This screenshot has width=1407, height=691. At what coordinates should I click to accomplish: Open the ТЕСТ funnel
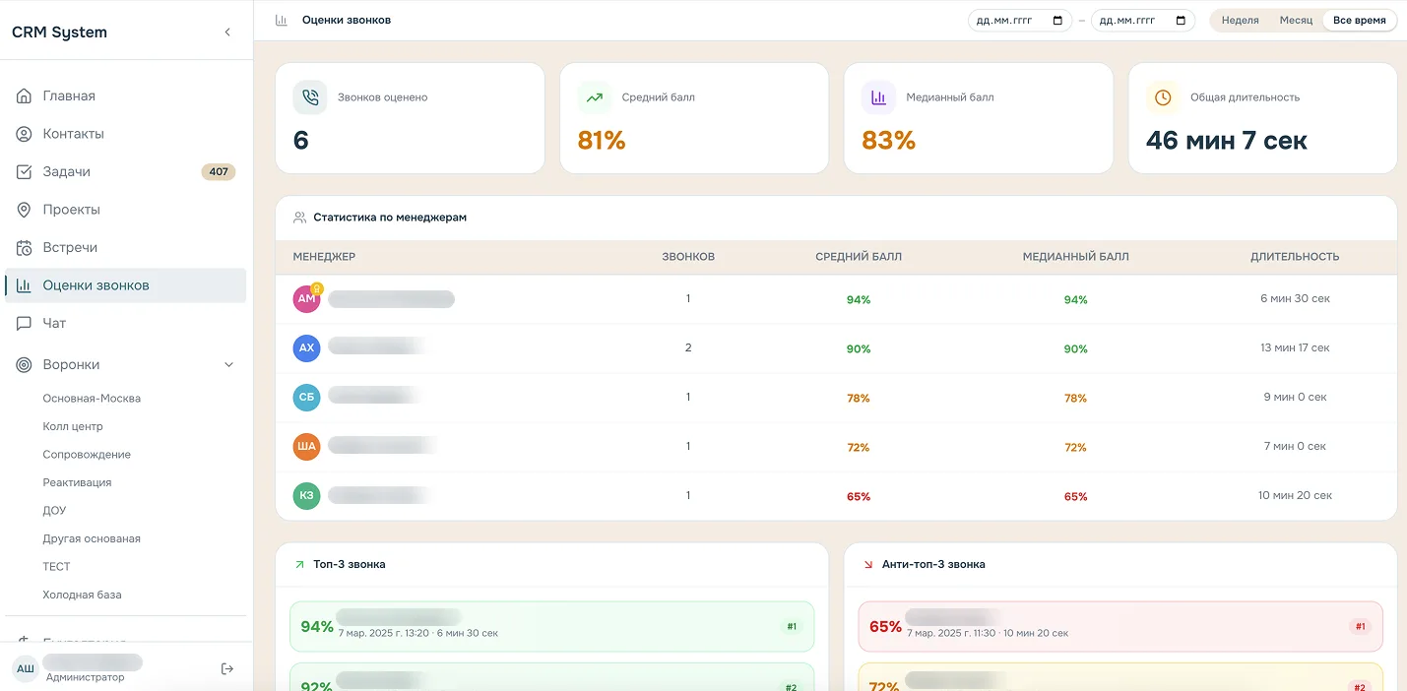click(x=56, y=567)
